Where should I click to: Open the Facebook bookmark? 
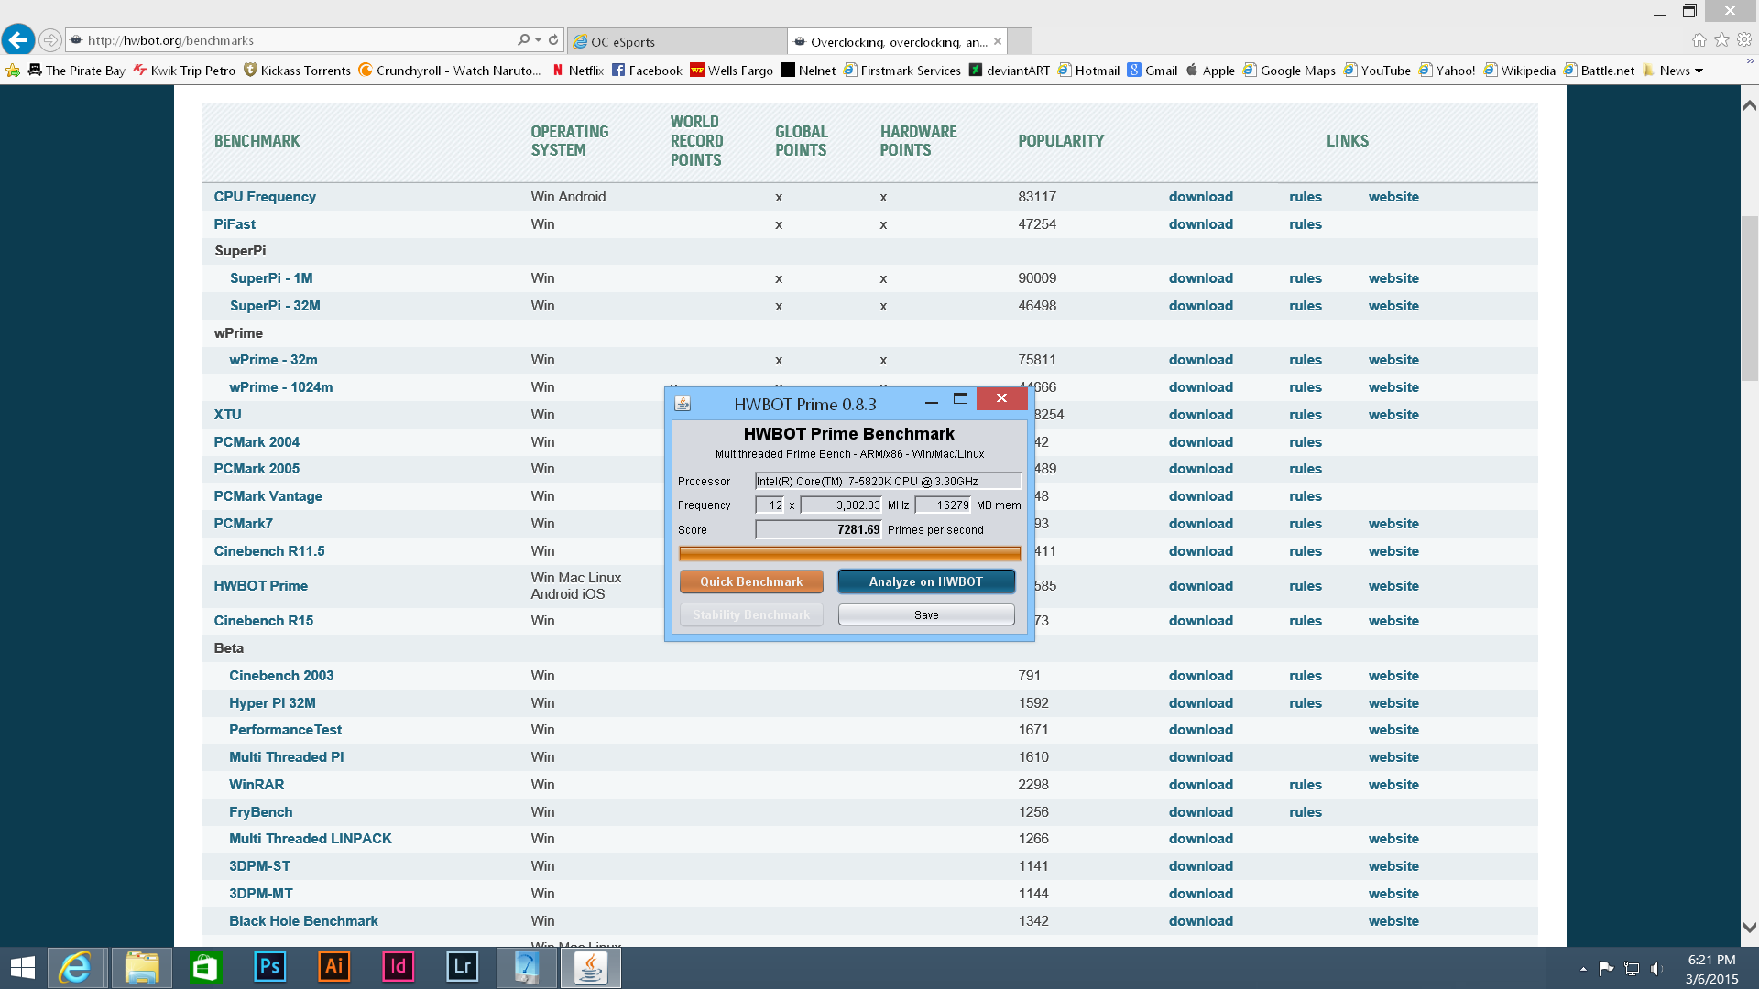[647, 71]
